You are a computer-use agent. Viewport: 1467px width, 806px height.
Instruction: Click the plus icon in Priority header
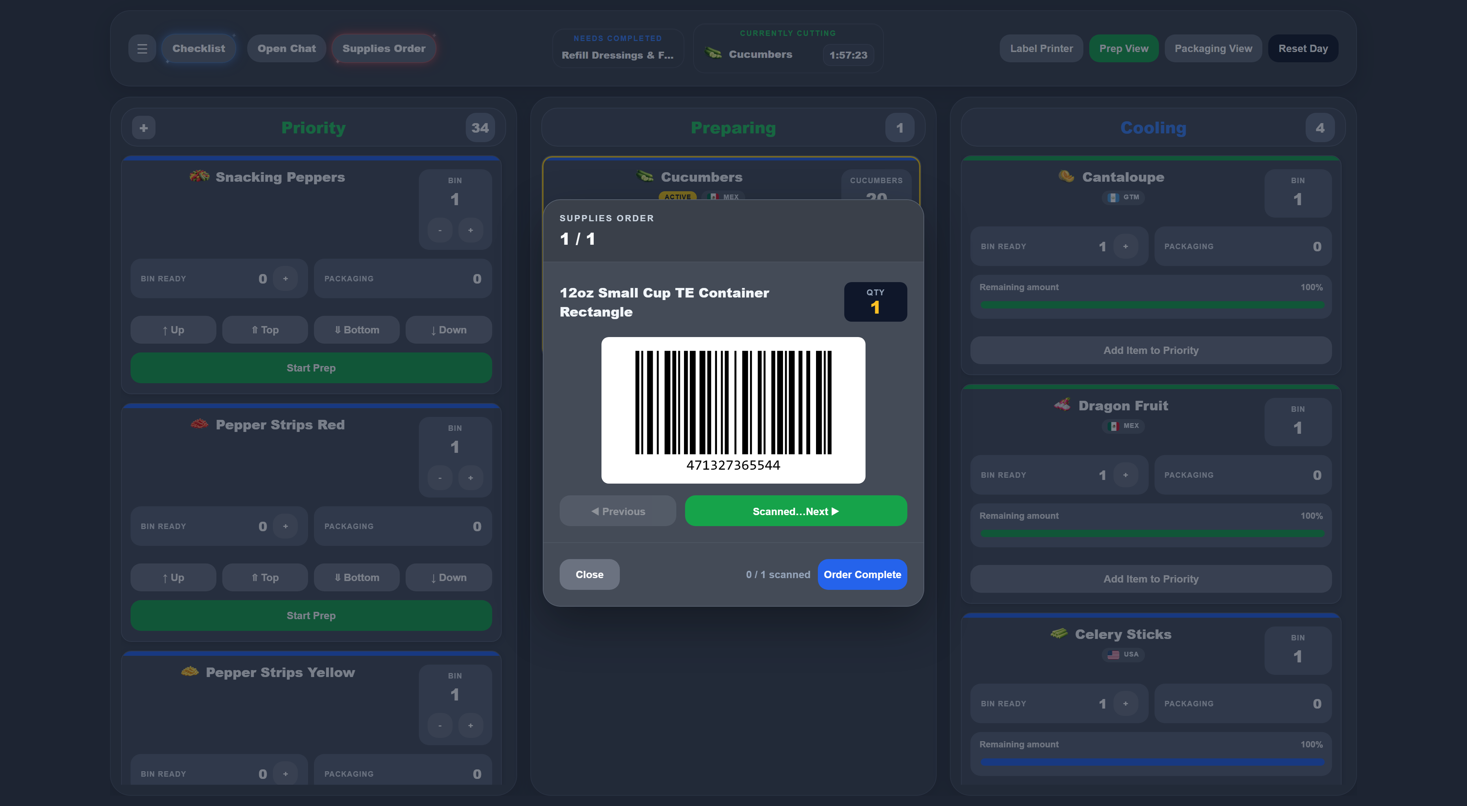click(143, 128)
